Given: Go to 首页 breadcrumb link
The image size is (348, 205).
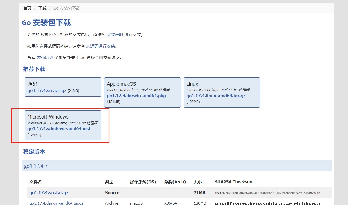Looking at the screenshot, I should point(27,8).
